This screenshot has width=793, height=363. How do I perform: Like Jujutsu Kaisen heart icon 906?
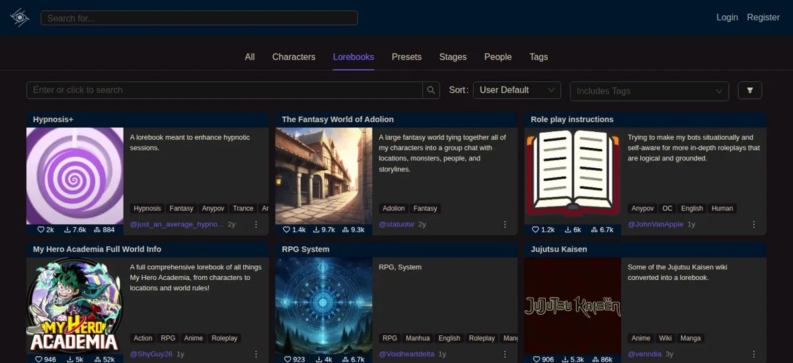pyautogui.click(x=537, y=360)
